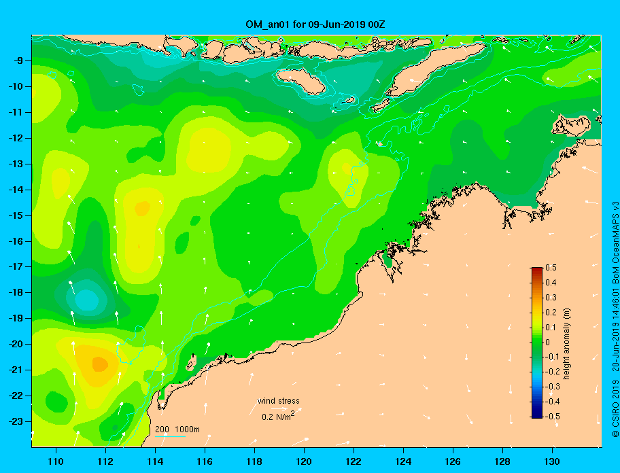This screenshot has width=620, height=473.
Task: Click the latitude label -13
Action: (16, 164)
